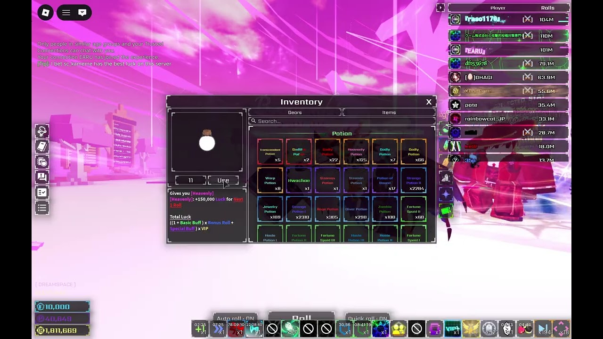The height and width of the screenshot is (339, 603).
Task: Select the Heavenly Potion x125 slot
Action: [356, 152]
